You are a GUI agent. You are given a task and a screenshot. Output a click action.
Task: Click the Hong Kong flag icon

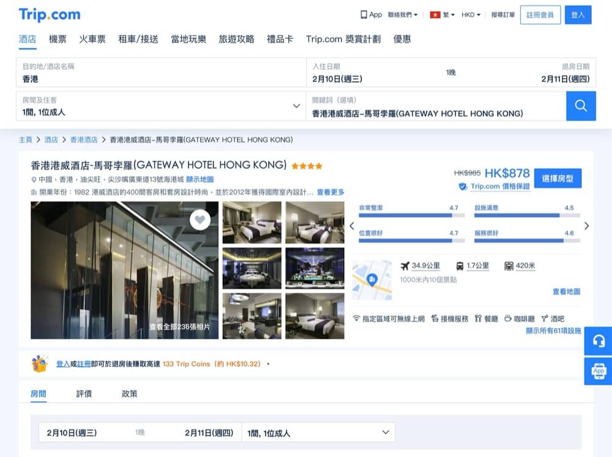[435, 15]
